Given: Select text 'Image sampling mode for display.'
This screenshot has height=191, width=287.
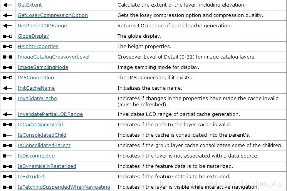Looking at the screenshot, I should tap(158, 67).
